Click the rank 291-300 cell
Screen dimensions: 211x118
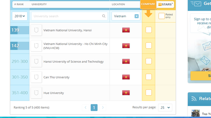tap(20, 62)
